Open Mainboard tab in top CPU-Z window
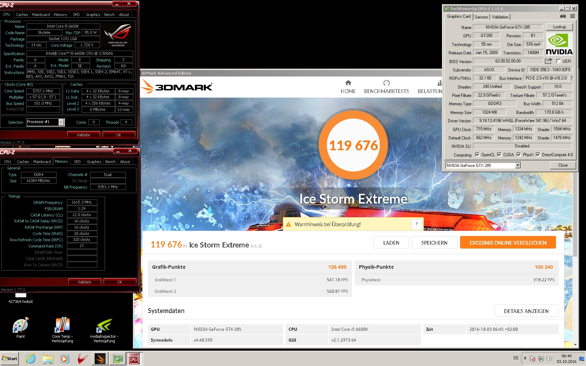This screenshot has height=366, width=586. 41,15
